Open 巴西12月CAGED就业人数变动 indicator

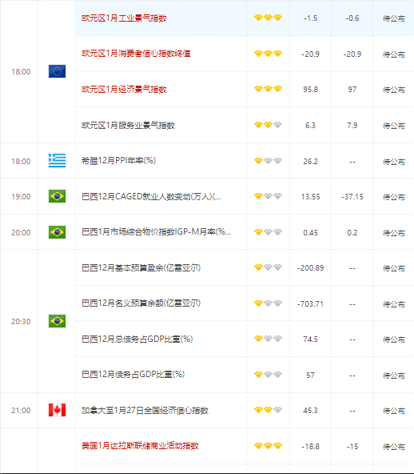pos(151,196)
